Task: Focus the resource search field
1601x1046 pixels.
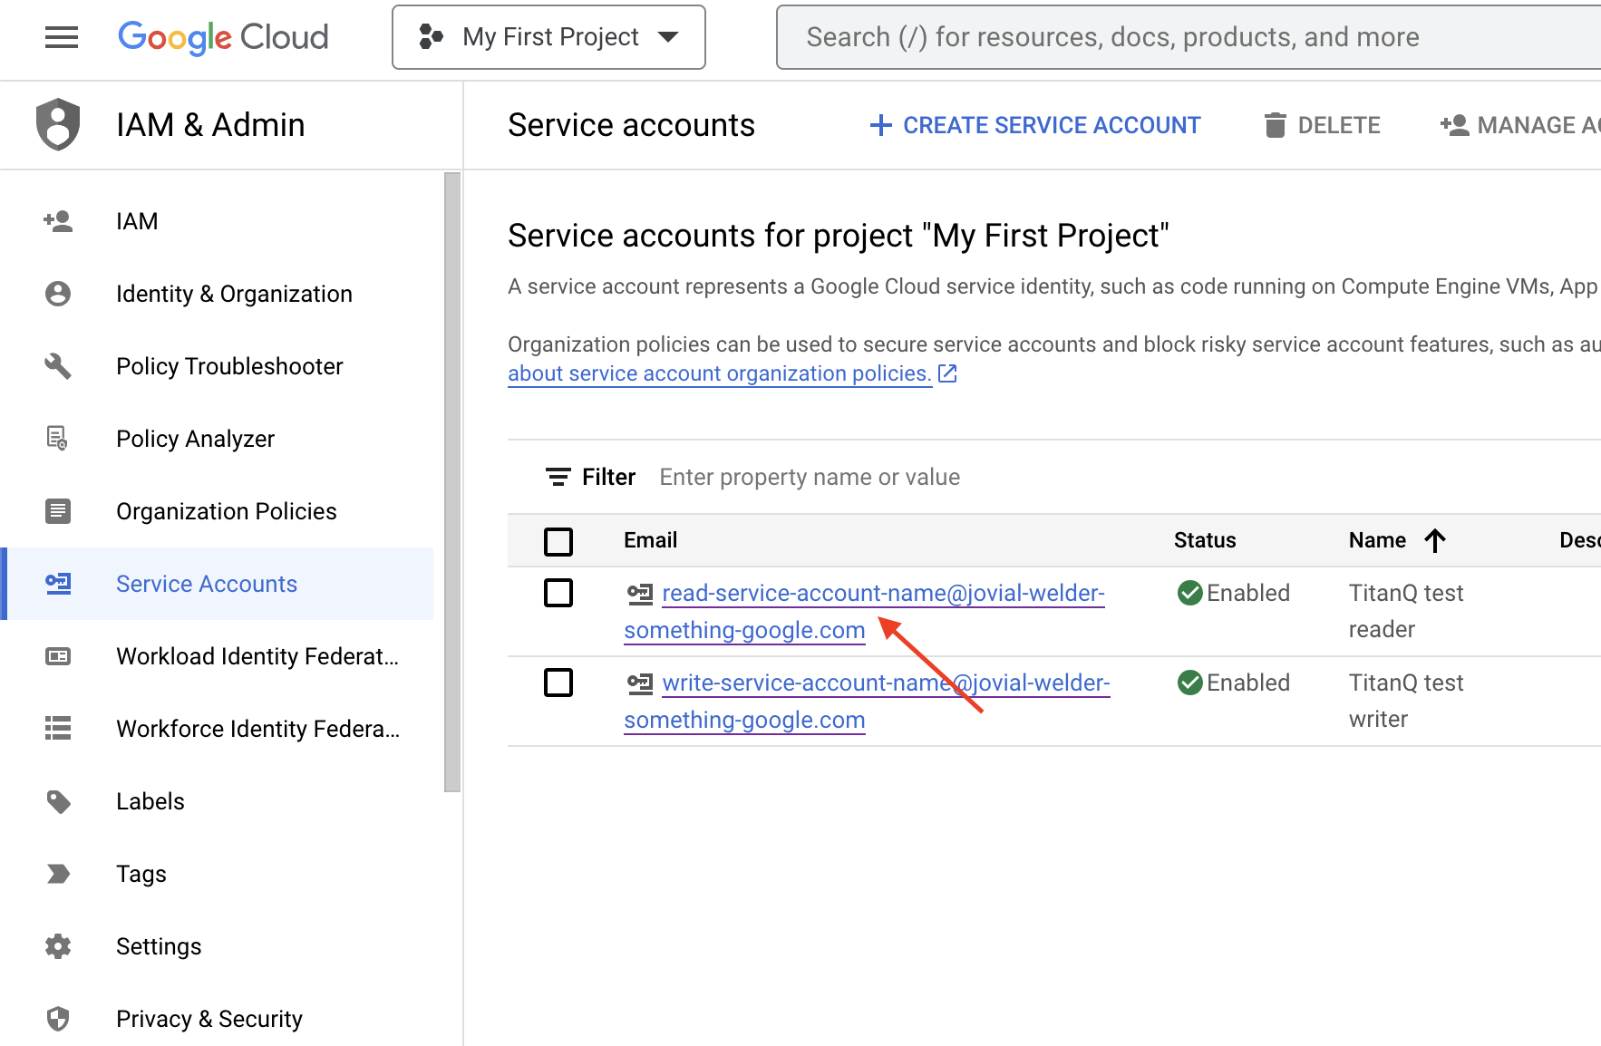Action: tap(1189, 37)
